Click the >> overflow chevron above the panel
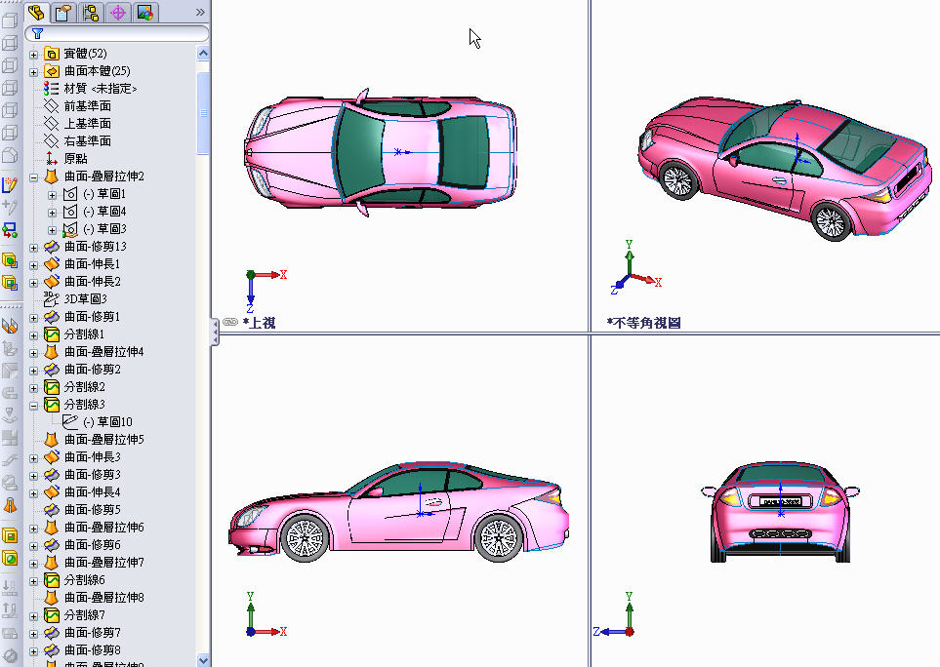 pyautogui.click(x=200, y=13)
